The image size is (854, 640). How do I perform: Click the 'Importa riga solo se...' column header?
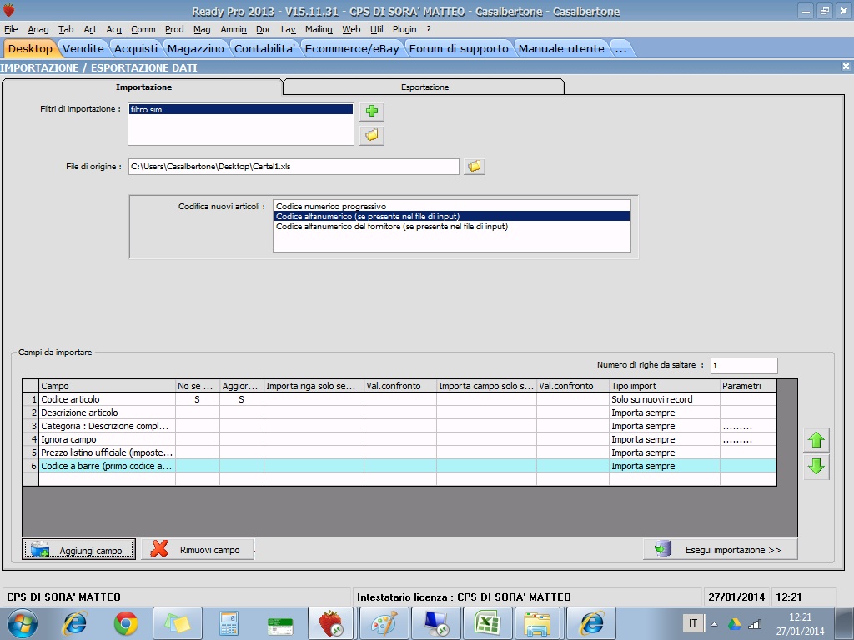coord(314,386)
